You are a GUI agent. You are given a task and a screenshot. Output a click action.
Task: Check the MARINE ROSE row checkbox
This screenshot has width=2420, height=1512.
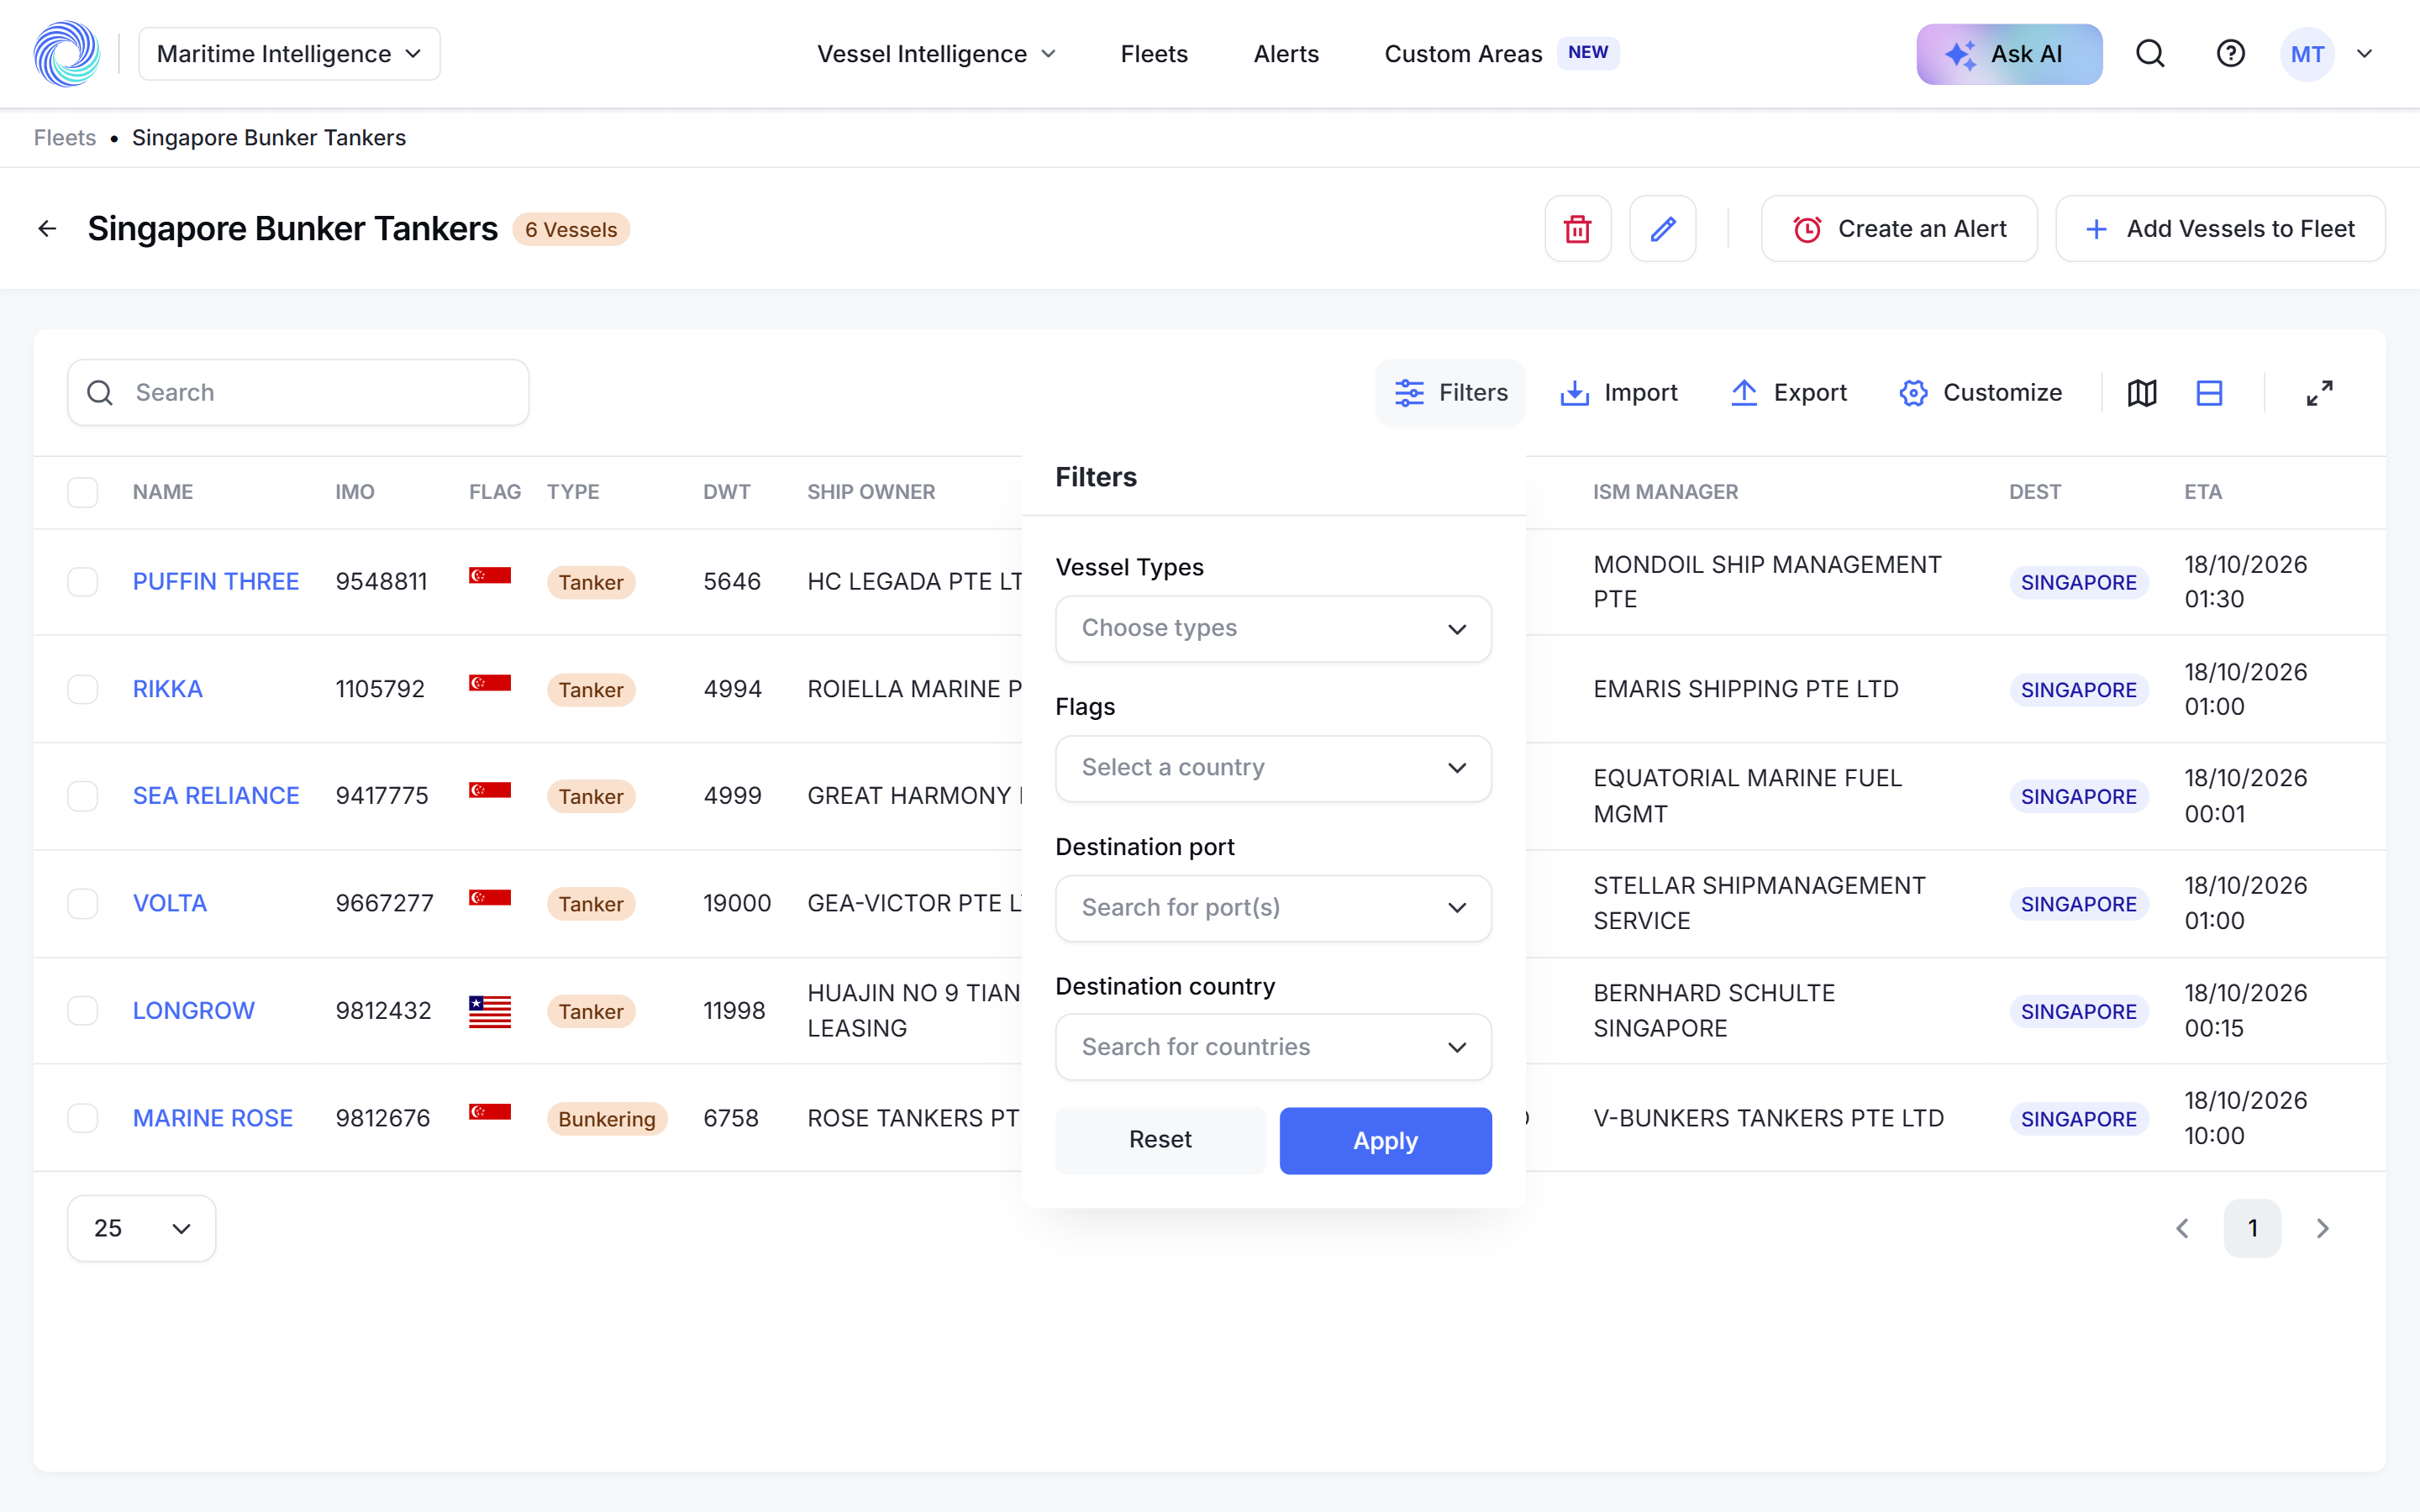tap(83, 1118)
